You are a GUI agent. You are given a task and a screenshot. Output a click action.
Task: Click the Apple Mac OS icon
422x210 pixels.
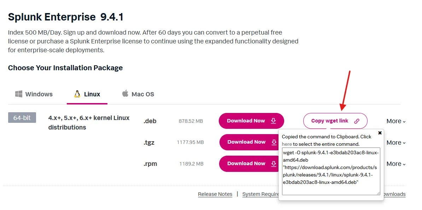(x=125, y=94)
